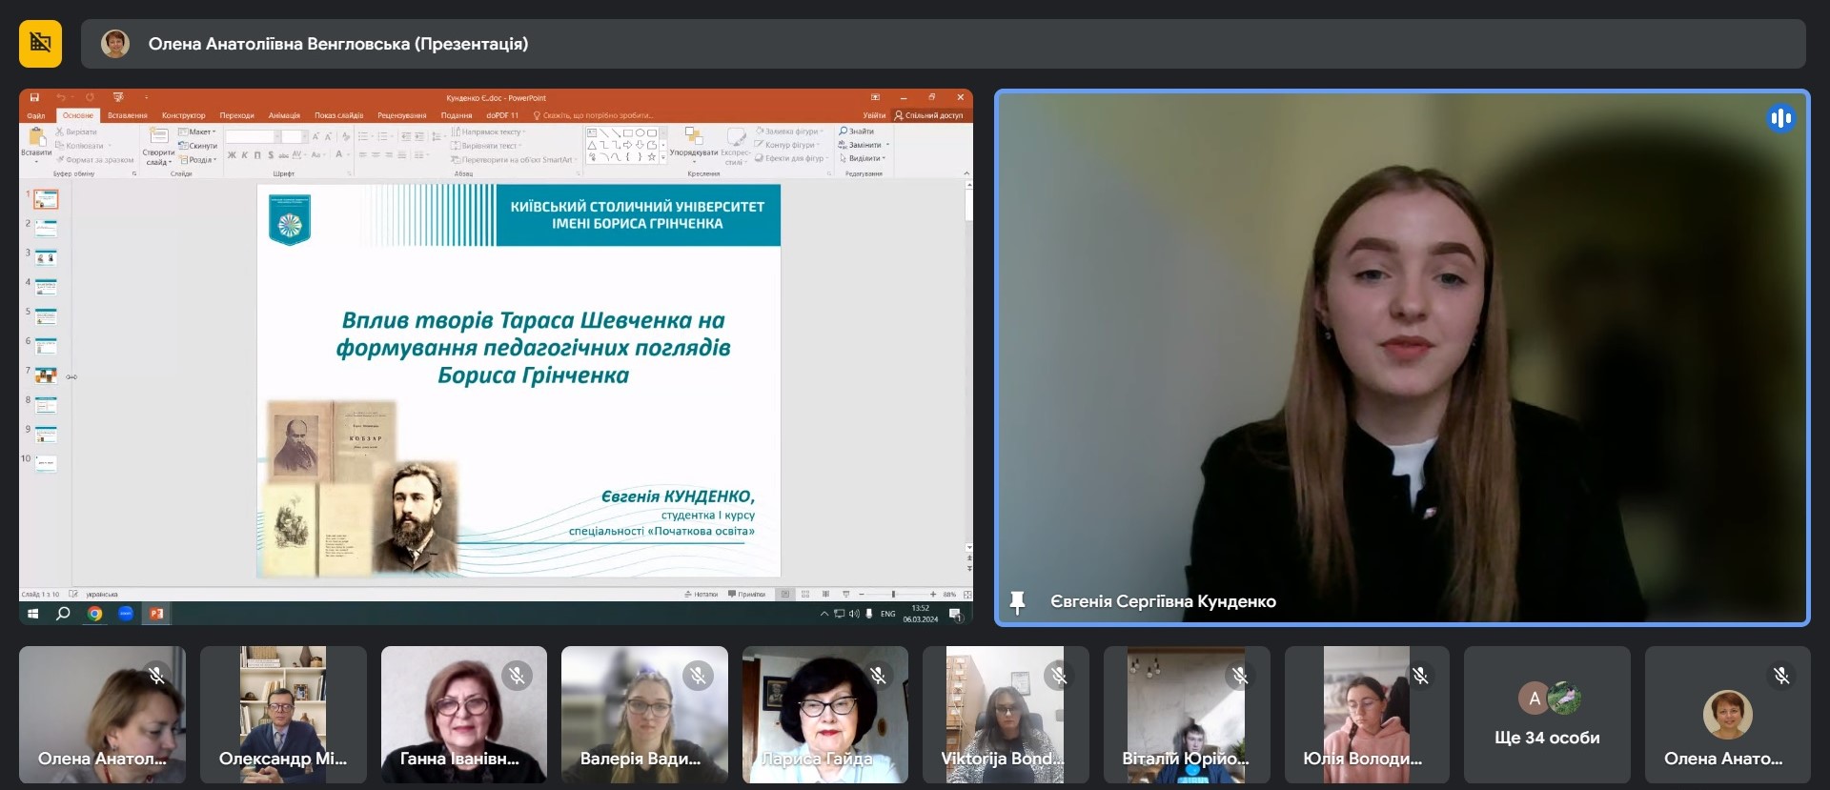Open the Вставлення ribbon tab
The height and width of the screenshot is (790, 1830).
128,115
